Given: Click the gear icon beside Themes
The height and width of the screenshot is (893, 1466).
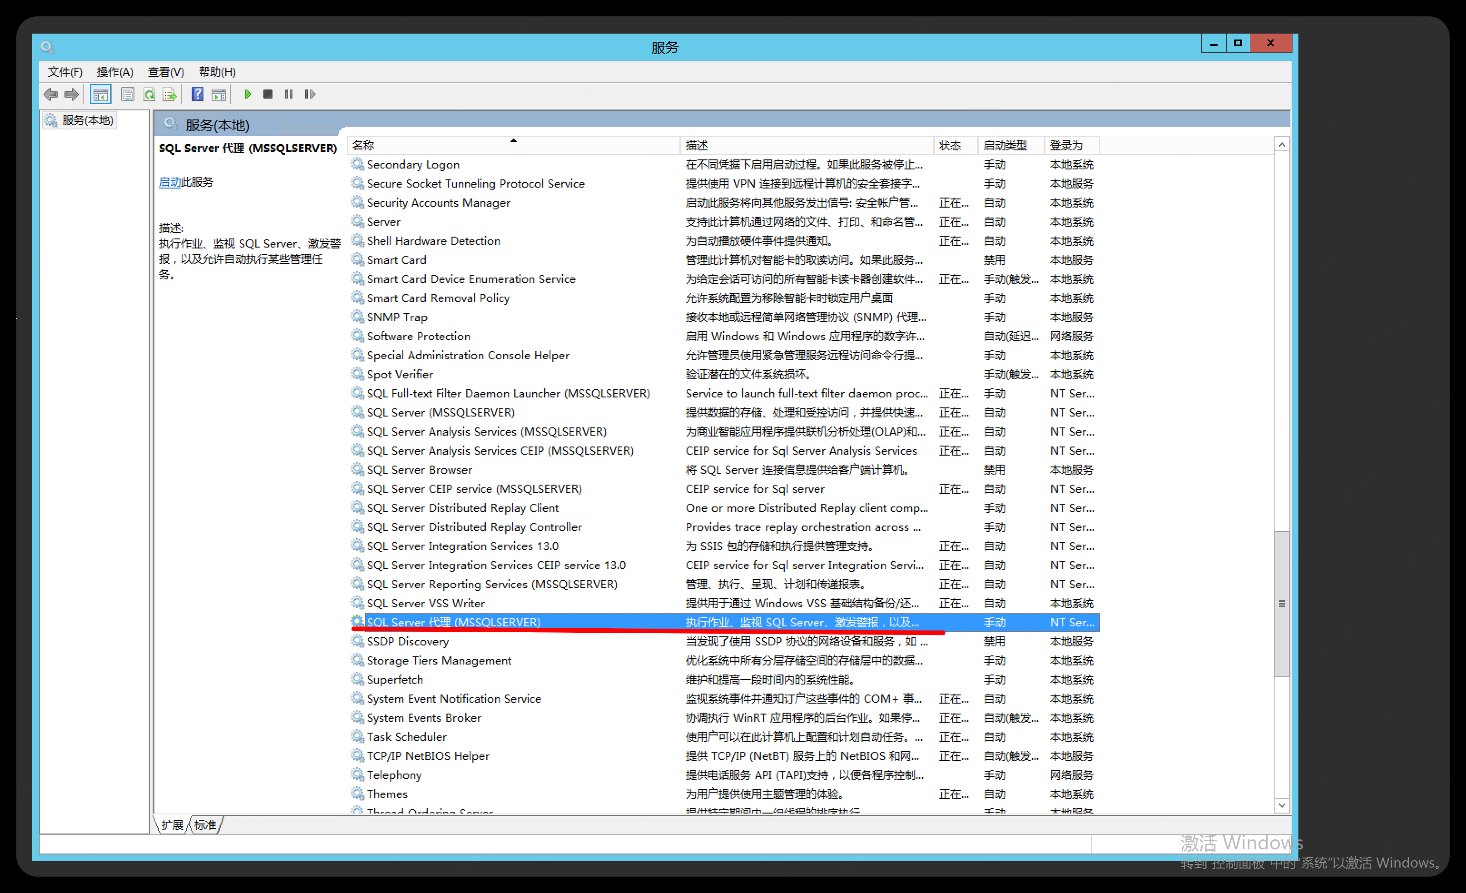Looking at the screenshot, I should (x=357, y=793).
